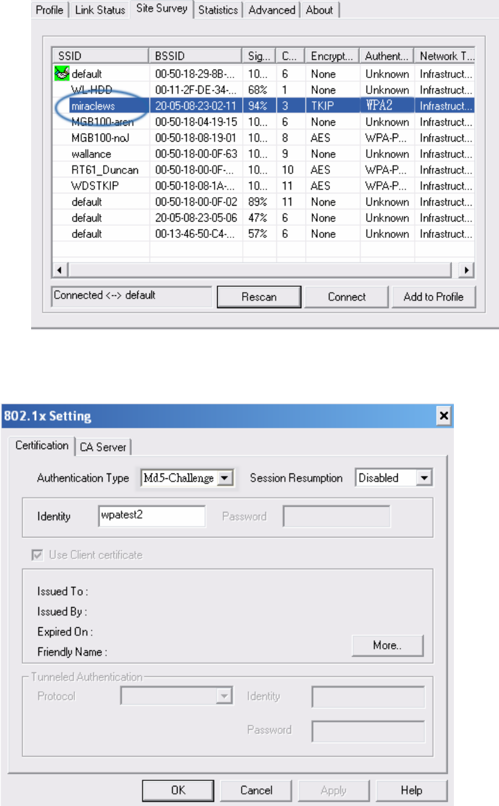Click the Password field next to Identity
Viewport: 499px width, 806px height.
click(x=337, y=516)
